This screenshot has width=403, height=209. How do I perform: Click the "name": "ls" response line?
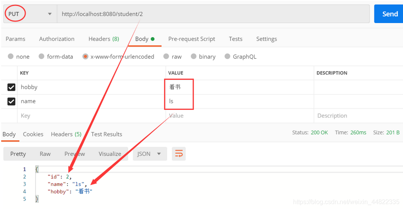[x=67, y=184]
